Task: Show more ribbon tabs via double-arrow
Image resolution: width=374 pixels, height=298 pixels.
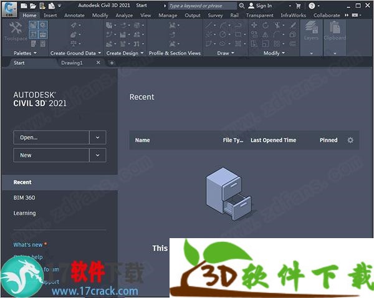Action: coord(347,15)
